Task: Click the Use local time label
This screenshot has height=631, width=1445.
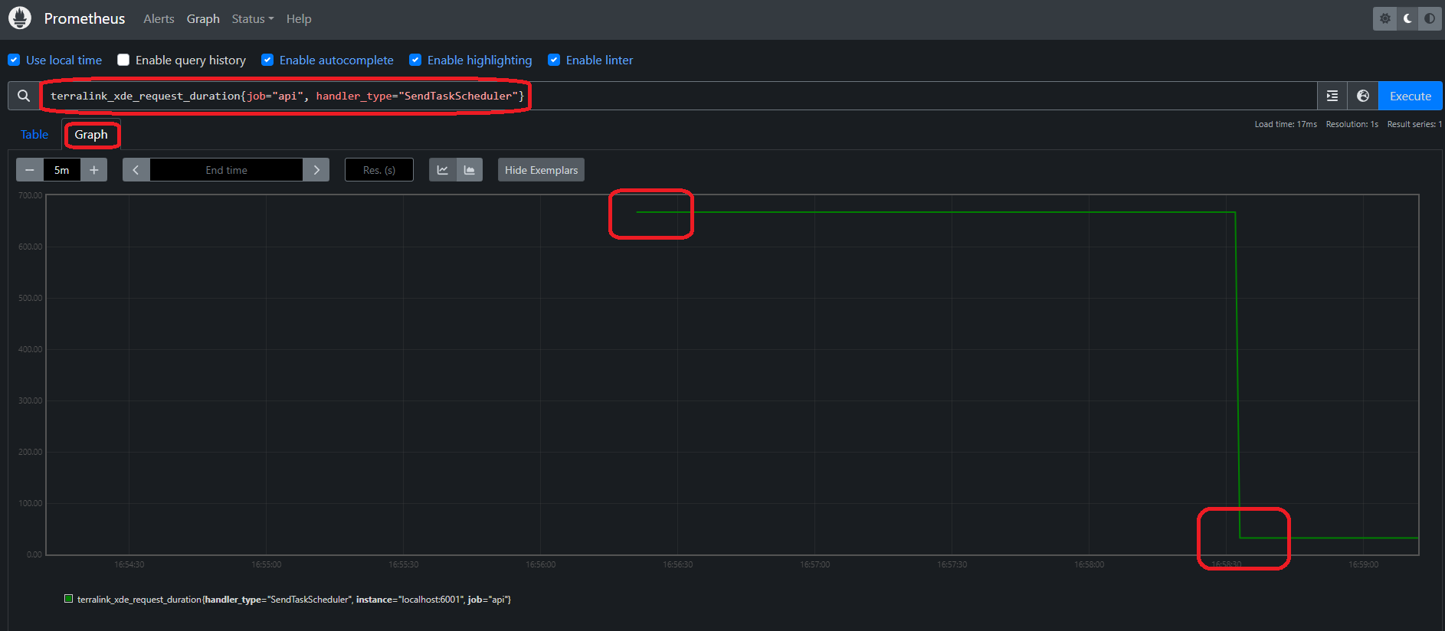Action: [64, 60]
